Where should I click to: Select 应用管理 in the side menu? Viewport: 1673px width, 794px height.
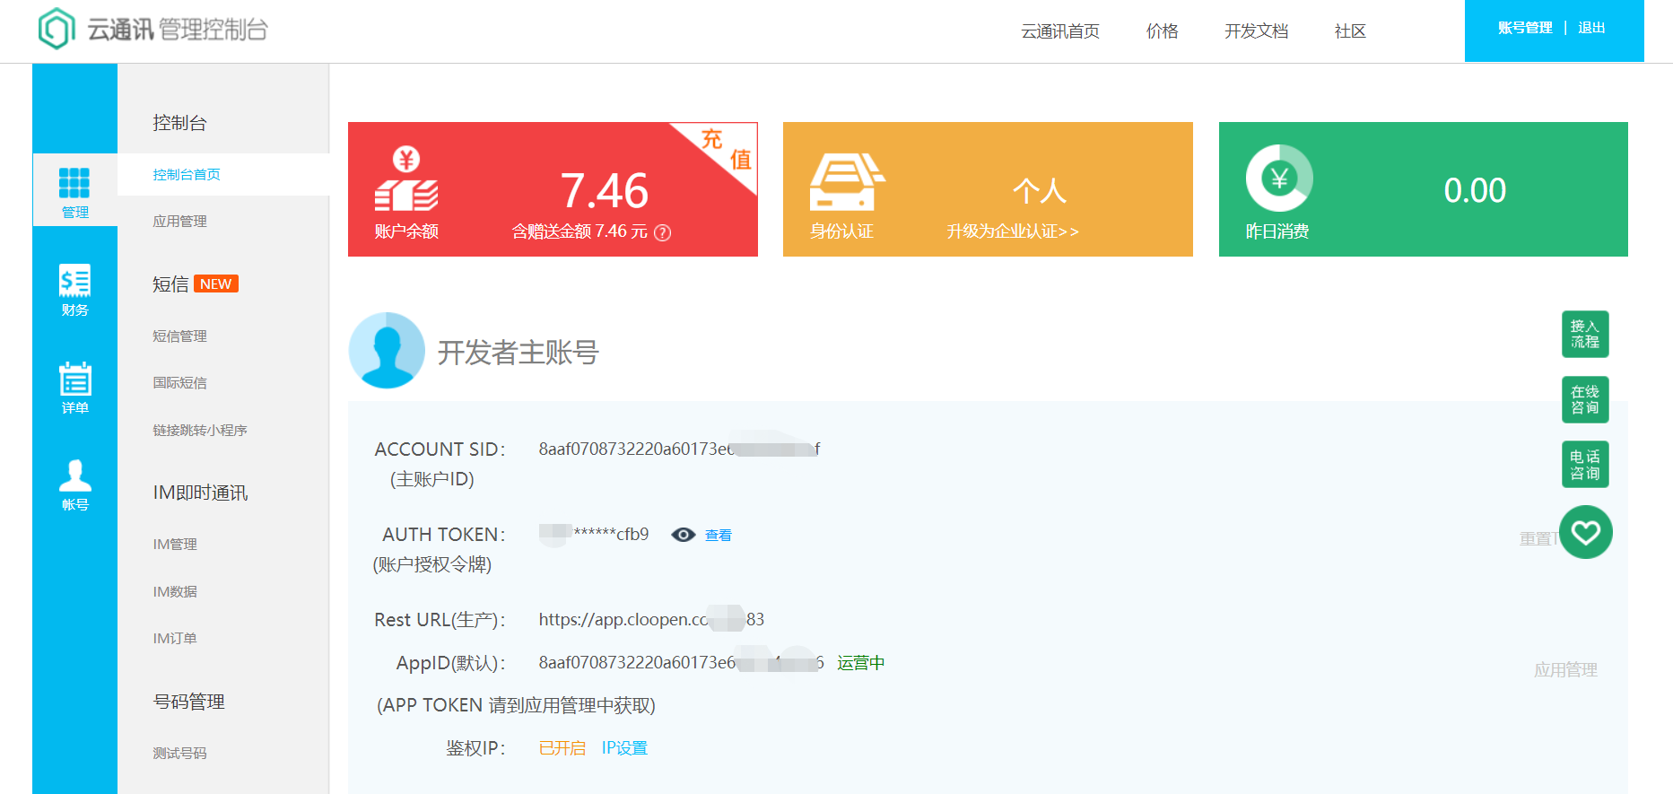179,222
